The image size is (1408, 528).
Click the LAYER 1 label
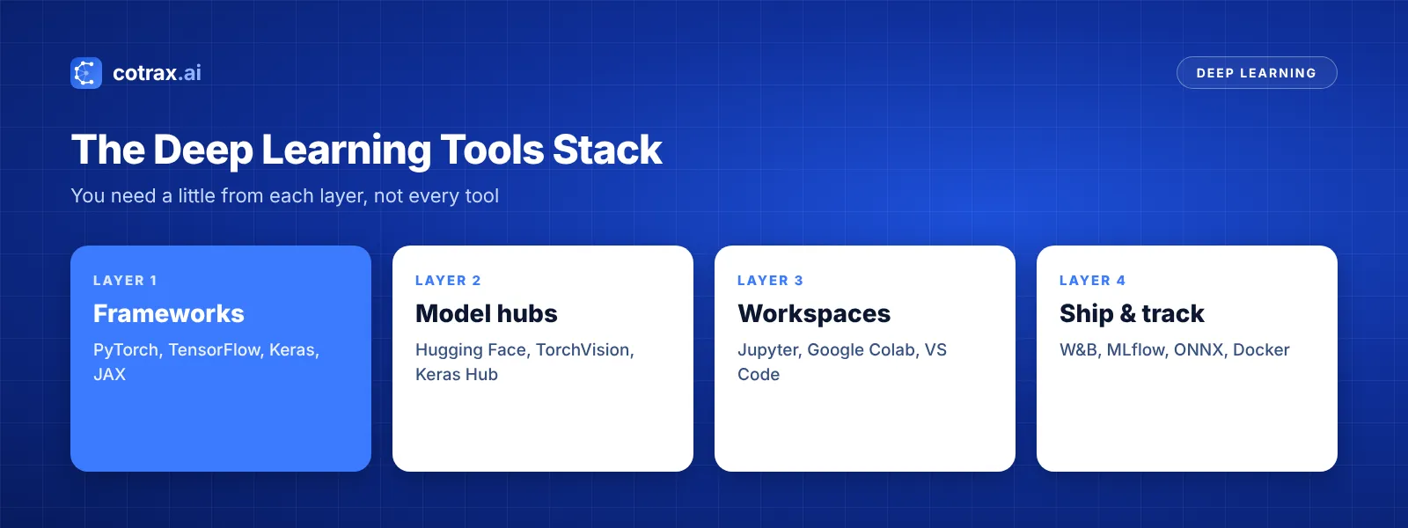pyautogui.click(x=125, y=281)
